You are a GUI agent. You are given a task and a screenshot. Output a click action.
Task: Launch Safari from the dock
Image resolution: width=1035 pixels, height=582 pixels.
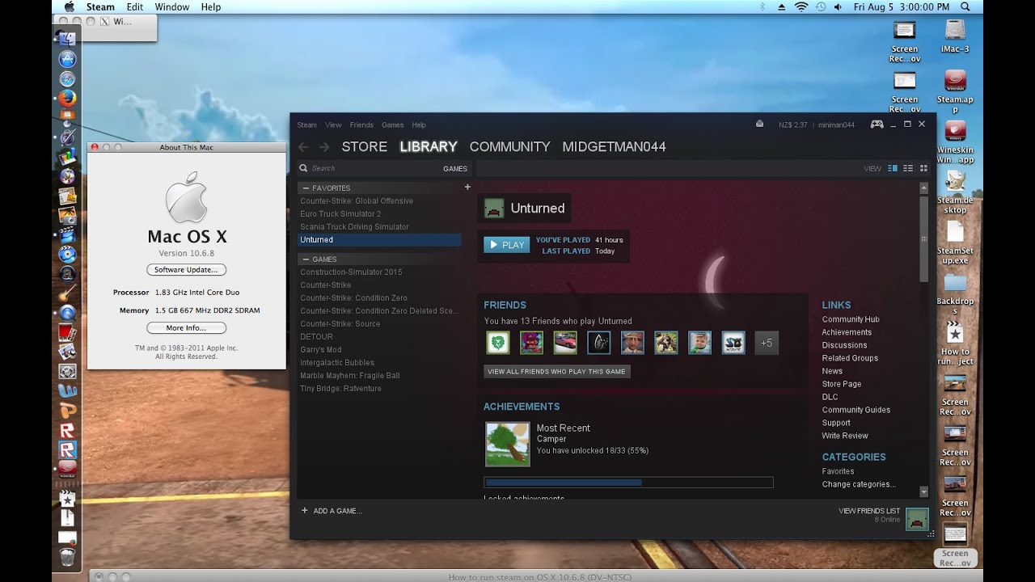tap(67, 79)
